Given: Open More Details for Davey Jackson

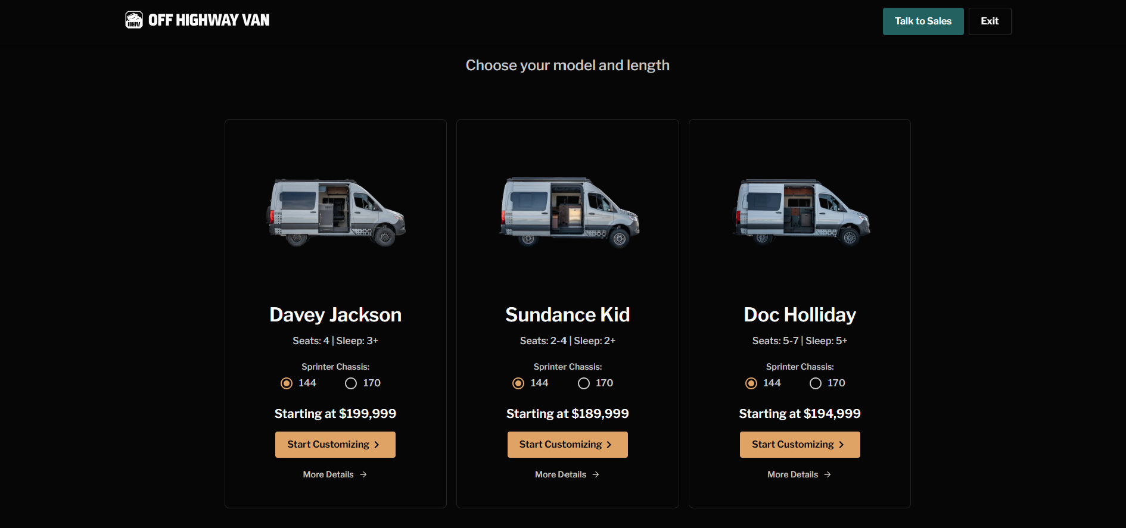Looking at the screenshot, I should point(328,474).
